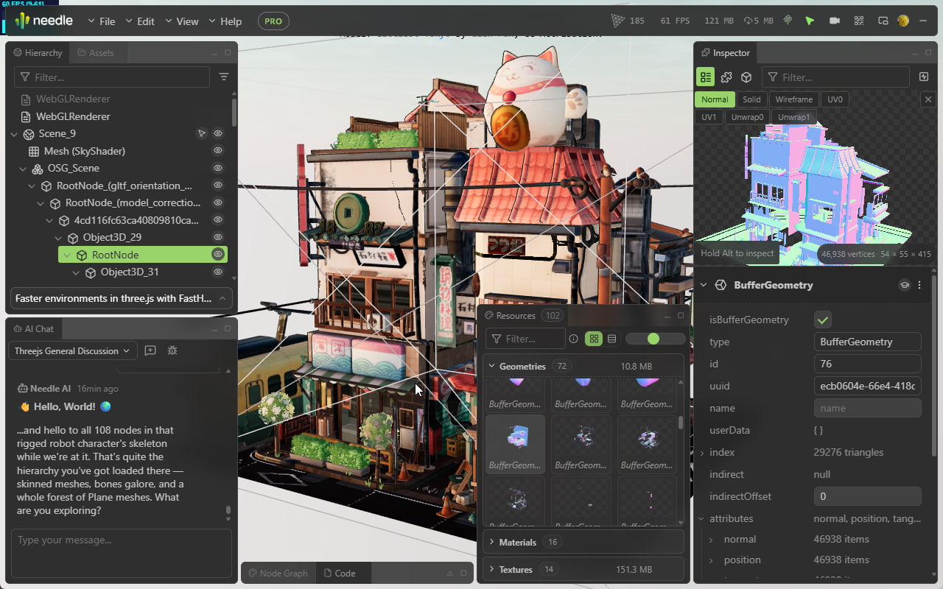Viewport: 943px width, 589px height.
Task: Open the user avatar in top bar
Action: 903,21
